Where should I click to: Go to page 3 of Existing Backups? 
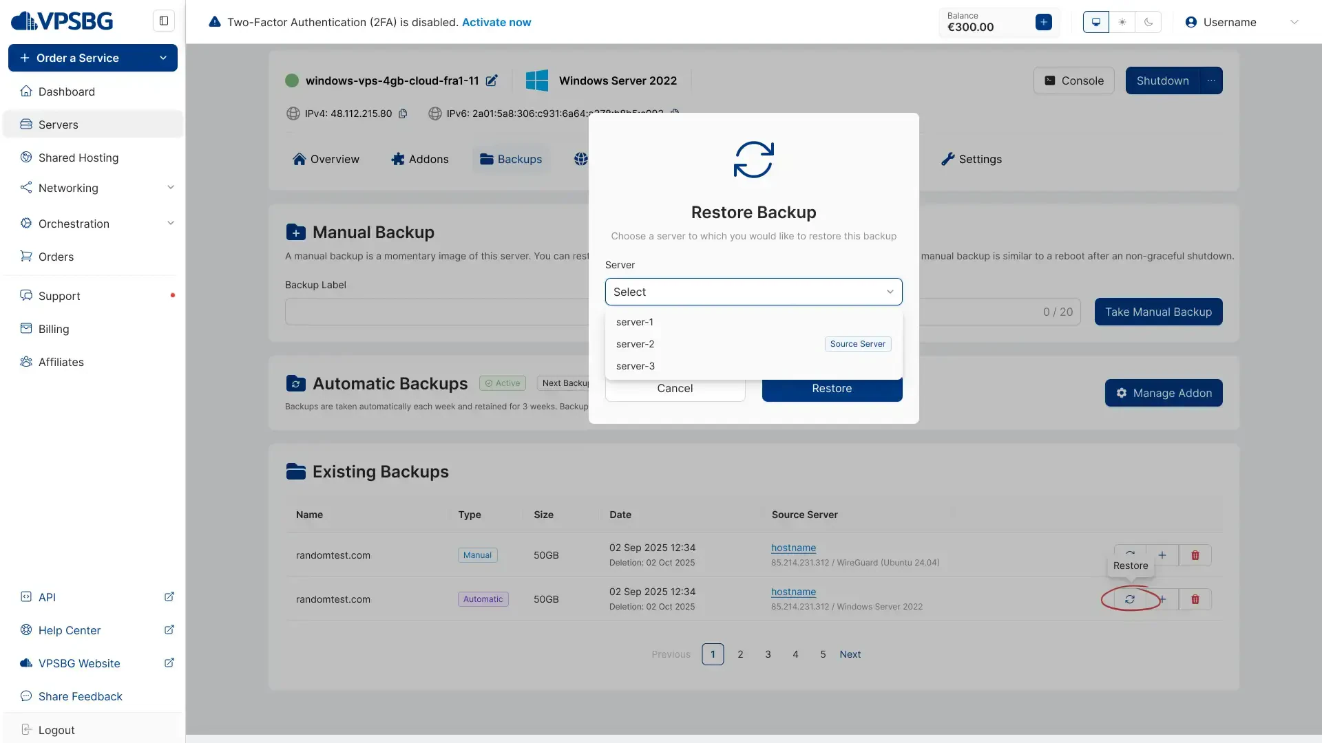(x=768, y=654)
